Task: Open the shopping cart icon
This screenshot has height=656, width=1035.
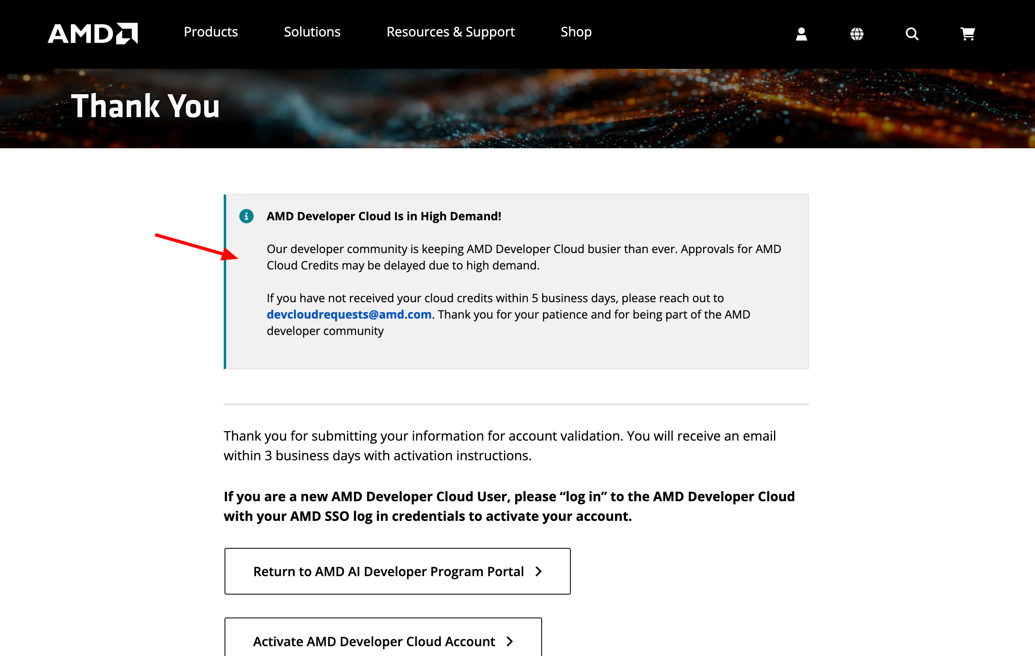Action: click(x=967, y=34)
